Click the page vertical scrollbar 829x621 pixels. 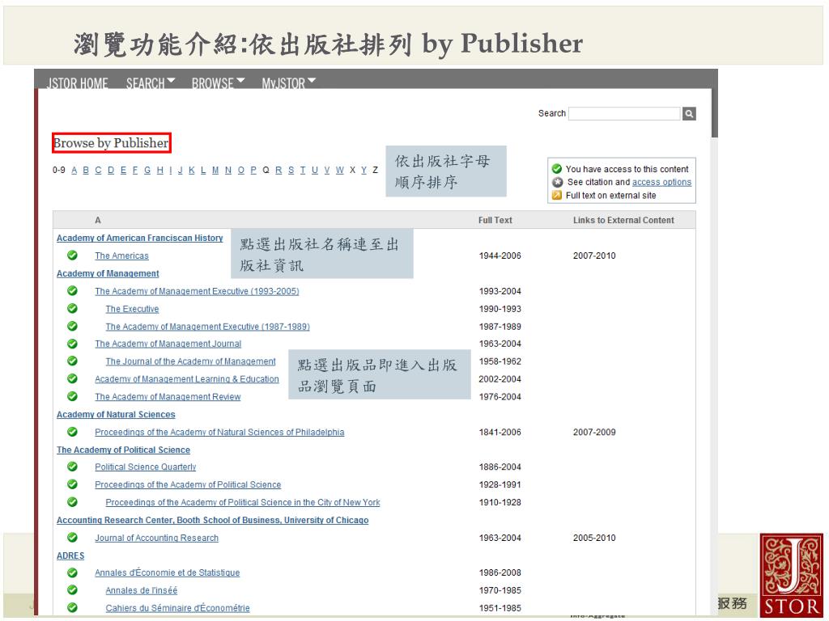pyautogui.click(x=714, y=377)
